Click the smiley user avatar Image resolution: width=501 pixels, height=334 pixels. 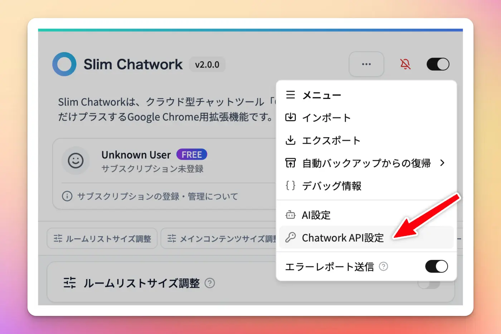[x=76, y=161]
